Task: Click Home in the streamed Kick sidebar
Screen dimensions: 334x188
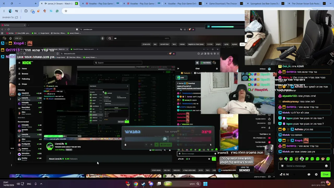Action: (22, 69)
